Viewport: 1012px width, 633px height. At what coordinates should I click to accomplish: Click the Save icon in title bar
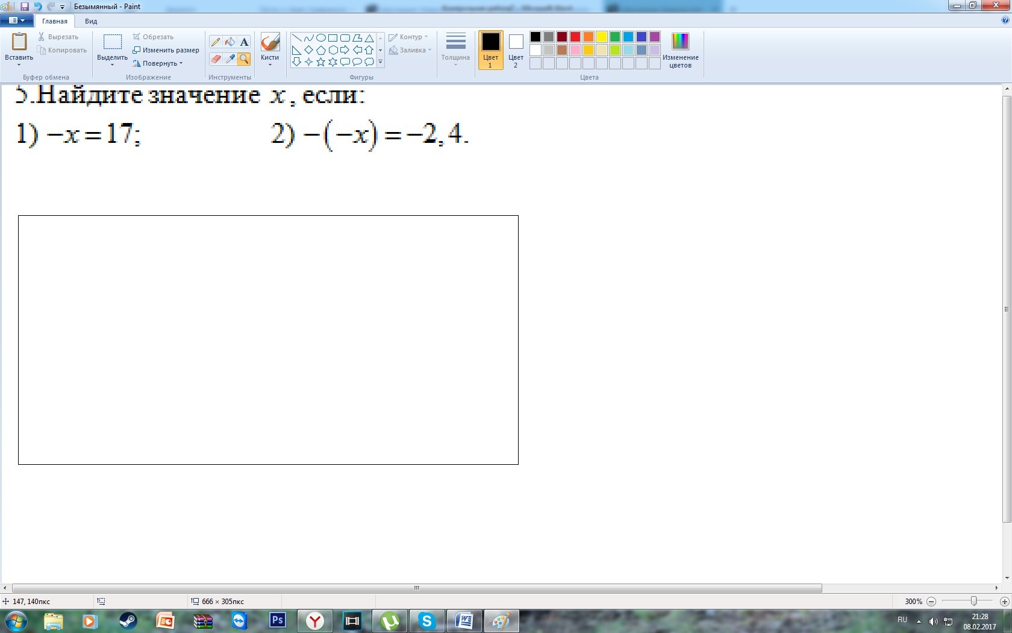(25, 7)
